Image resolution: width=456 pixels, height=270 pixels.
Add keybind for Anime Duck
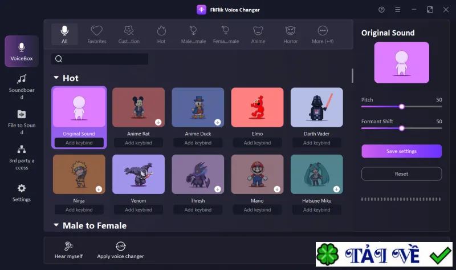coord(198,143)
